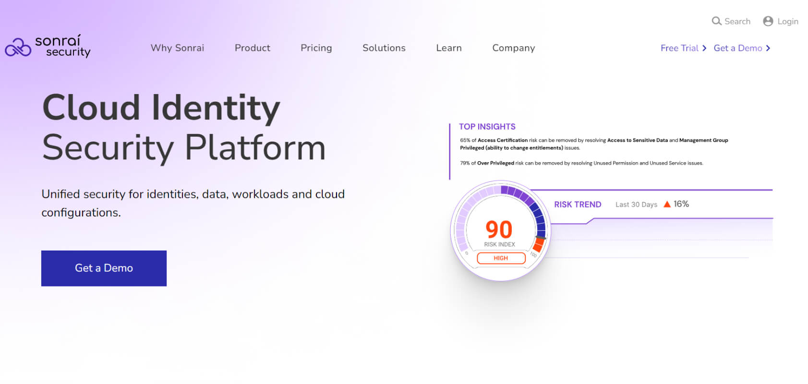Click the Unified security for identities subtitle
The image size is (808, 384).
point(193,203)
